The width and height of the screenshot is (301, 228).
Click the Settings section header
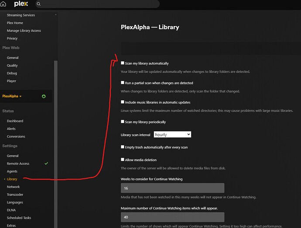point(10,146)
